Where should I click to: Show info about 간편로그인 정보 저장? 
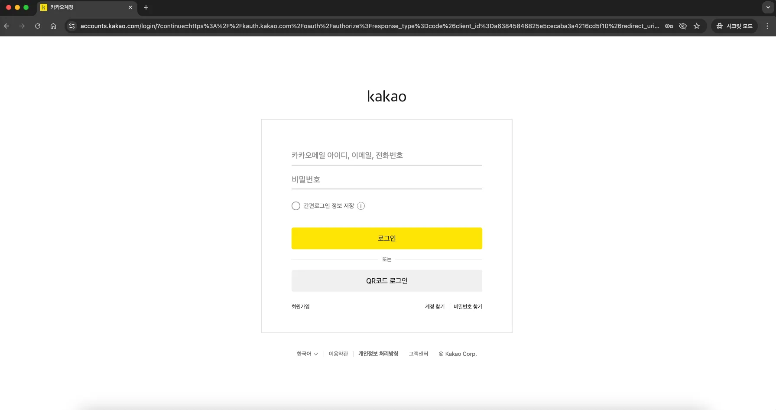click(361, 206)
